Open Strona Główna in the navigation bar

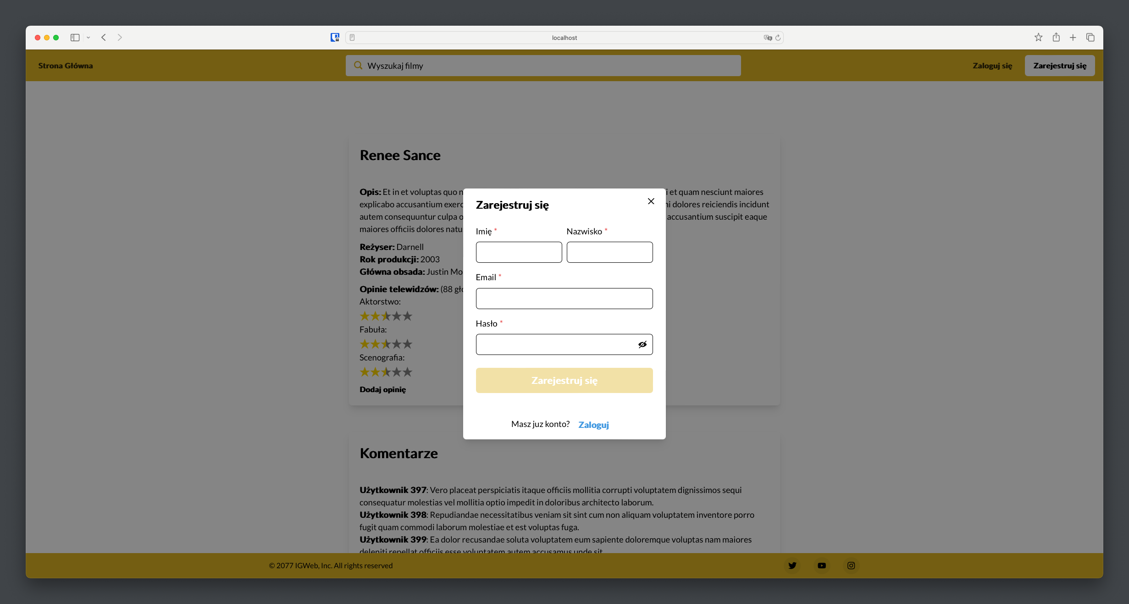(66, 66)
